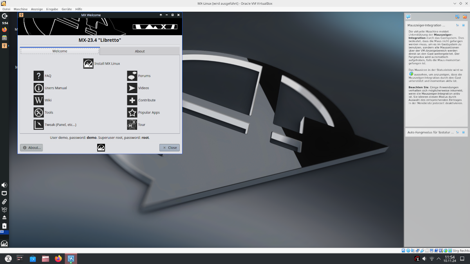470x264 pixels.
Task: Open the FAQ question mark icon
Action: (38, 75)
